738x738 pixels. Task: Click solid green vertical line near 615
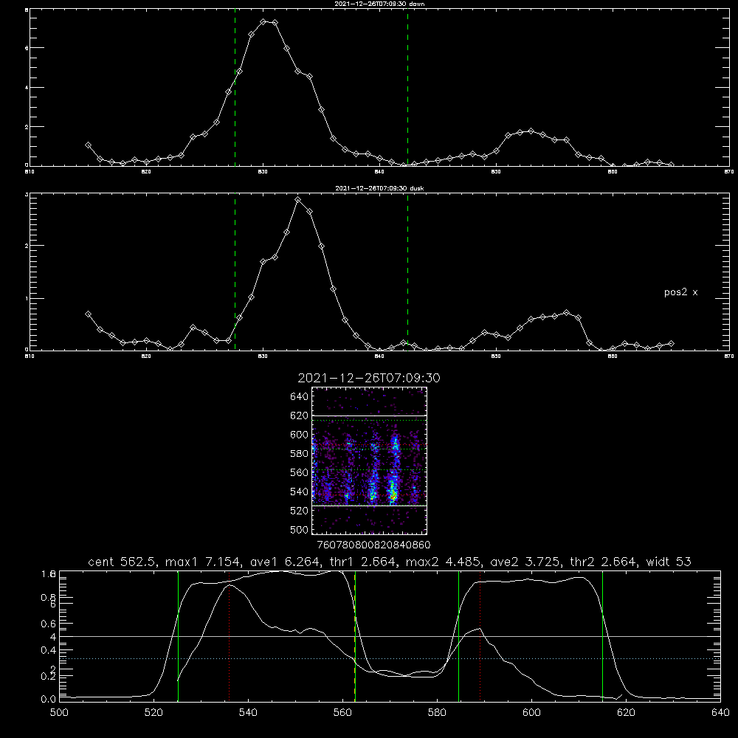pos(602,636)
